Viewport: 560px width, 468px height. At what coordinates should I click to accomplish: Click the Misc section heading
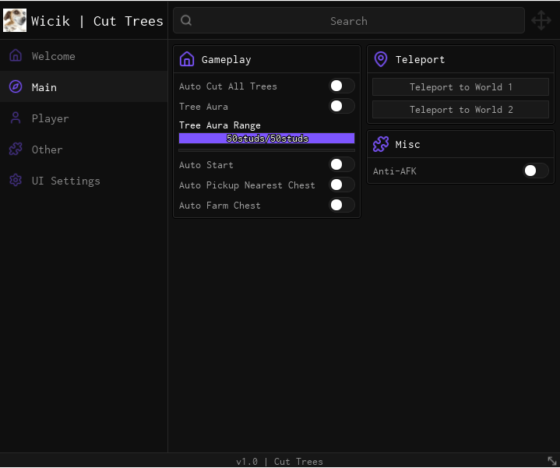(407, 144)
